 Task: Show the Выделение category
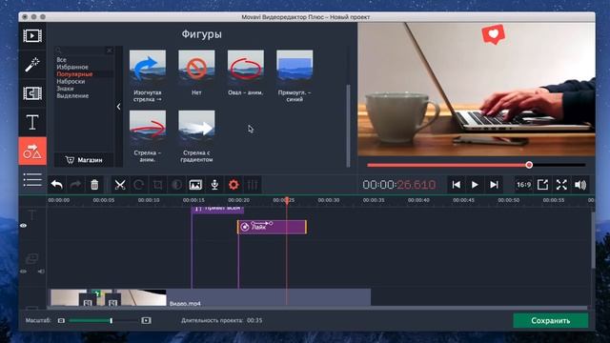[72, 95]
